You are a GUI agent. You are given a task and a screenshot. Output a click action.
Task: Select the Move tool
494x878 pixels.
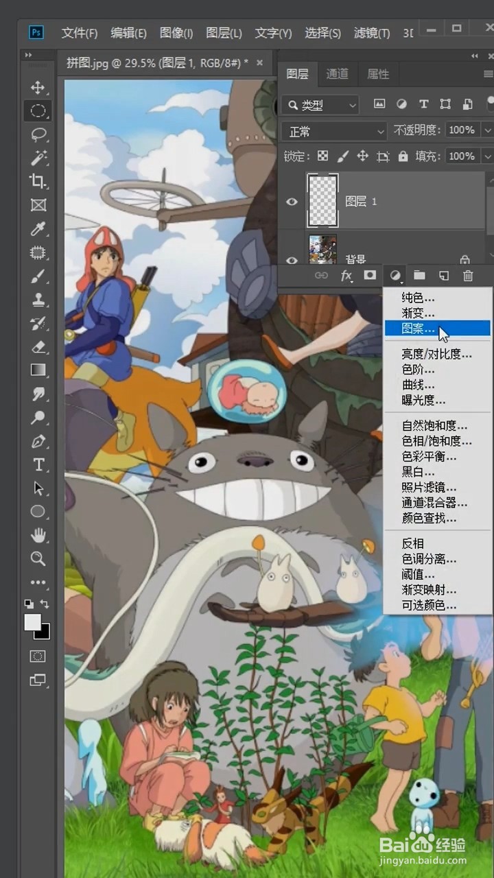click(x=38, y=87)
